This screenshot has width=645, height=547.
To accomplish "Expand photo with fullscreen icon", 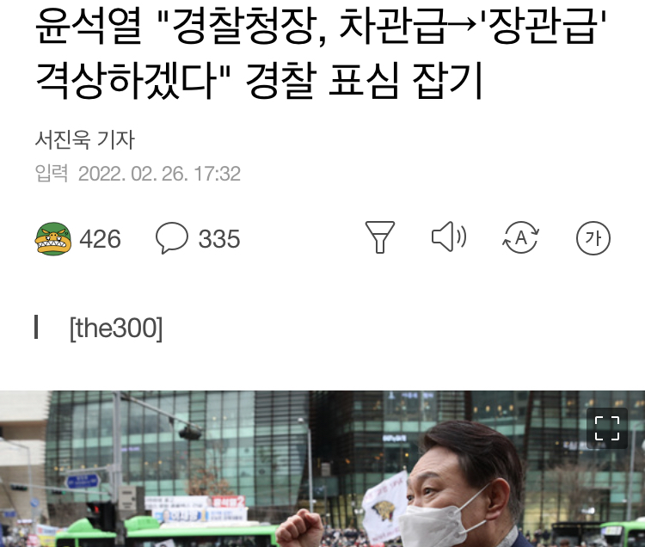I will click(x=607, y=428).
